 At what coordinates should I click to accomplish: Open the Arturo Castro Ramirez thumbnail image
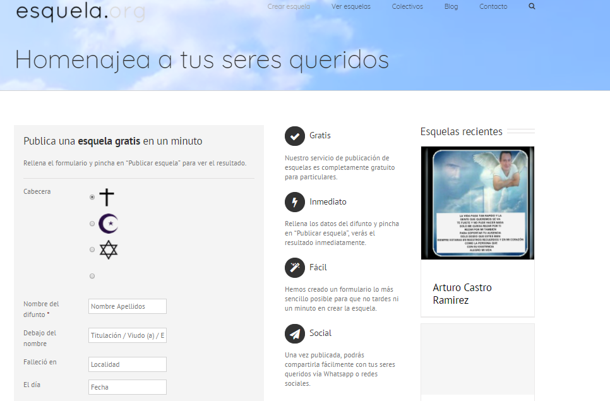point(477,203)
